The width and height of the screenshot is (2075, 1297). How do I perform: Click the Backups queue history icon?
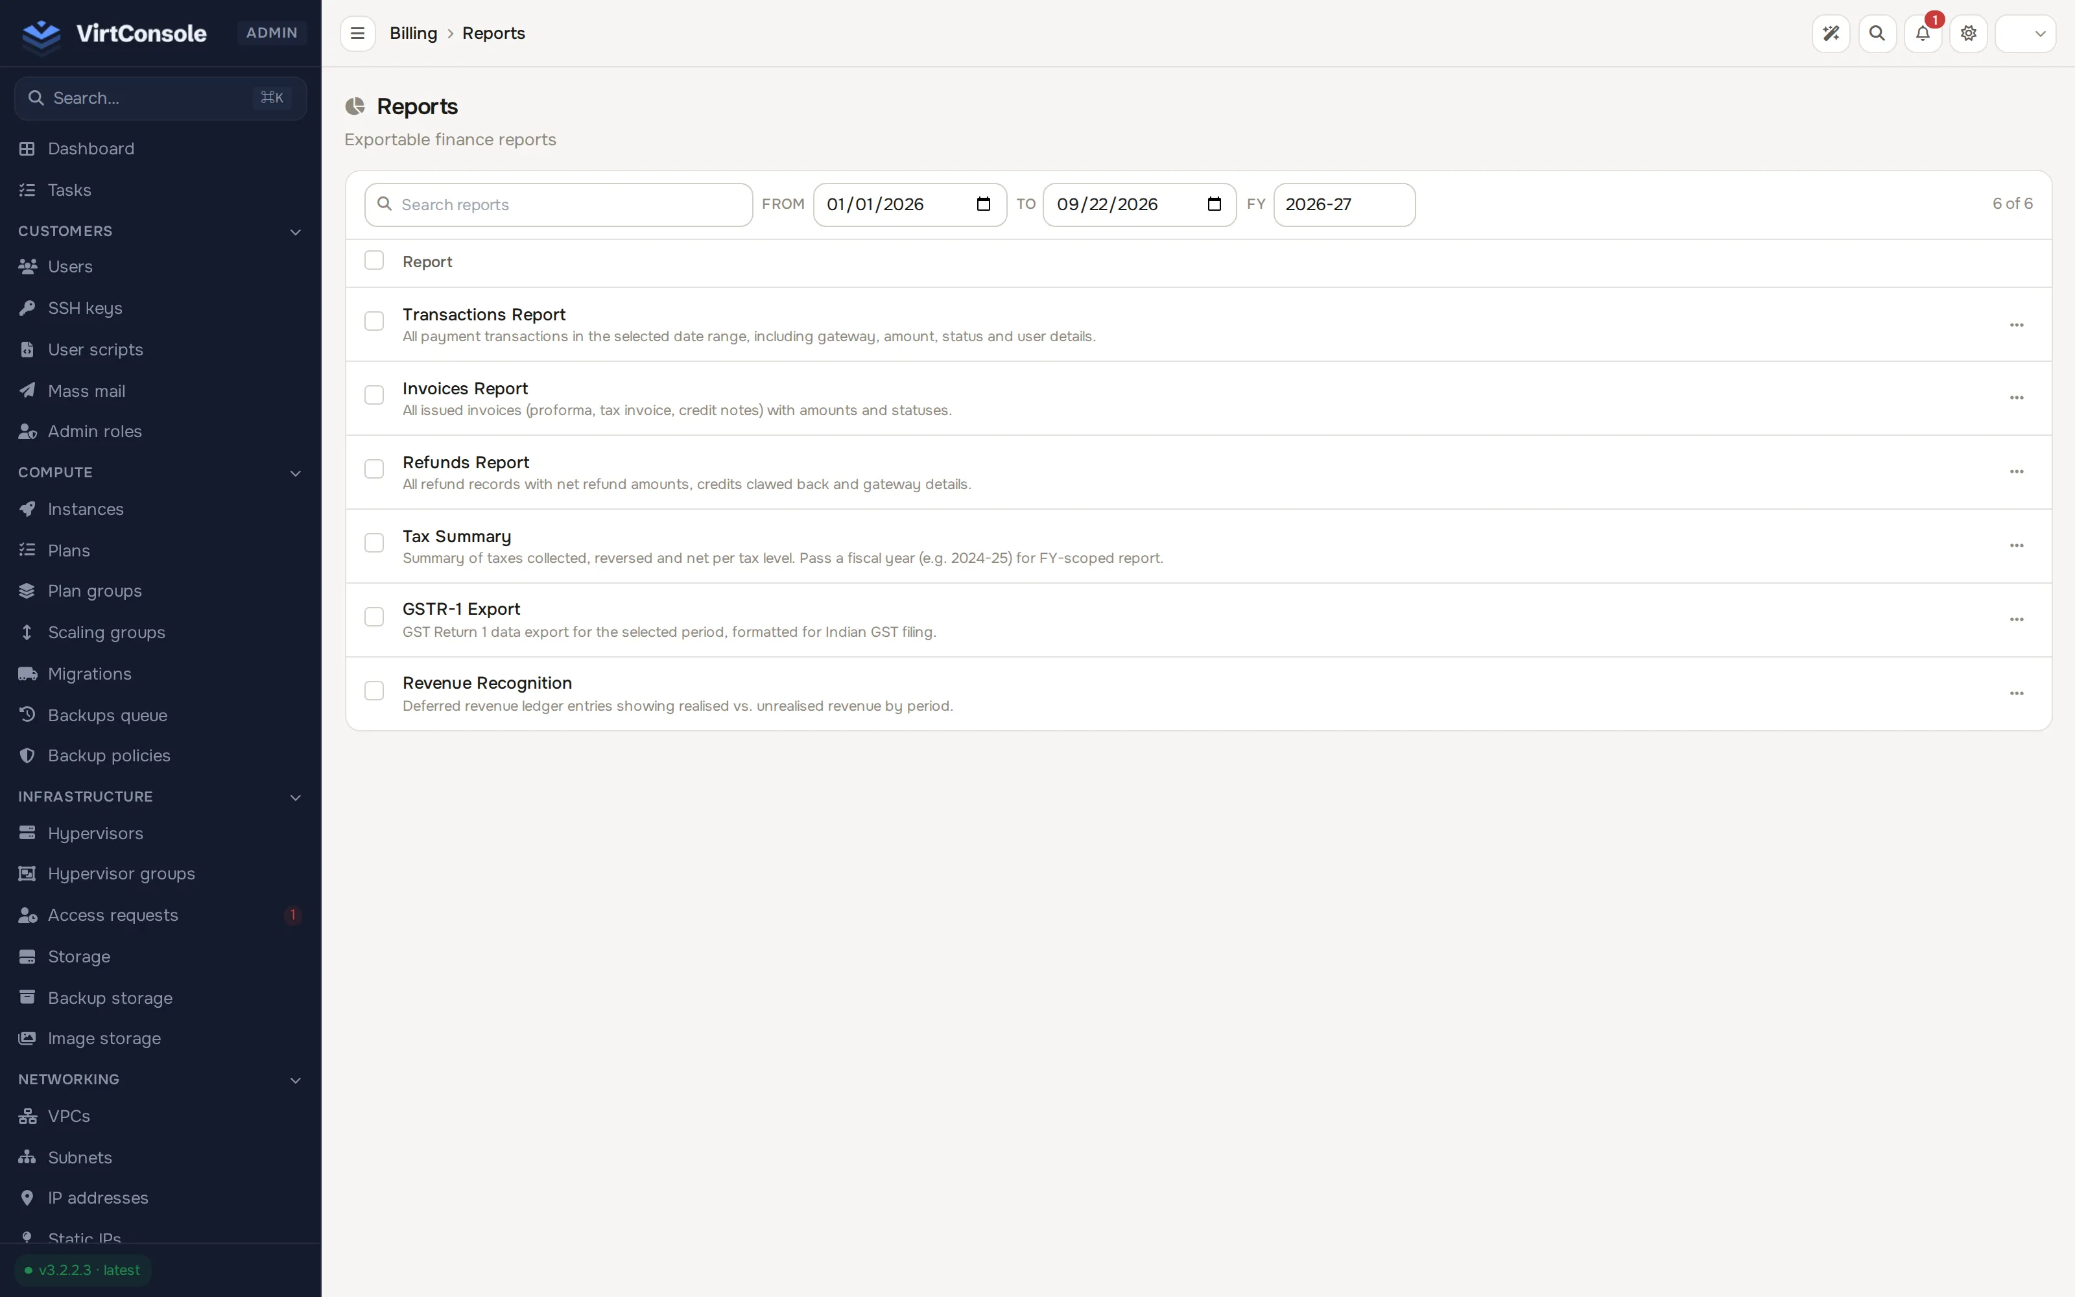27,715
